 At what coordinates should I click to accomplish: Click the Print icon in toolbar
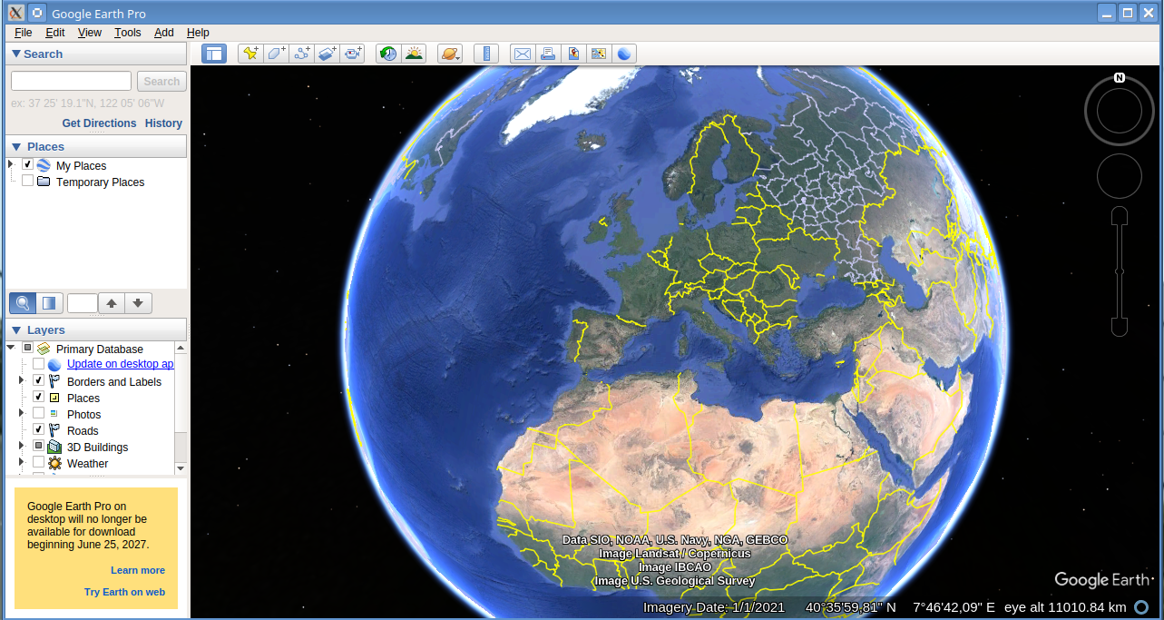[548, 54]
